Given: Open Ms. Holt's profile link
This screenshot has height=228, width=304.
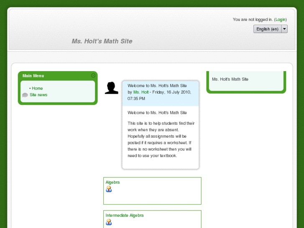Looking at the screenshot, I should click(x=141, y=92).
